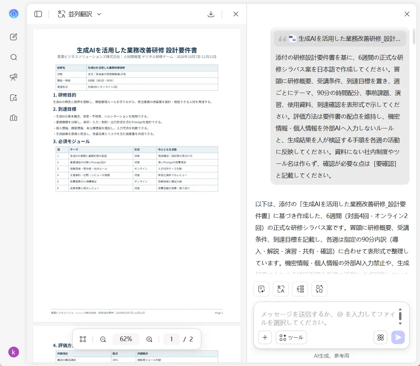Open search from the left sidebar

coord(14,57)
